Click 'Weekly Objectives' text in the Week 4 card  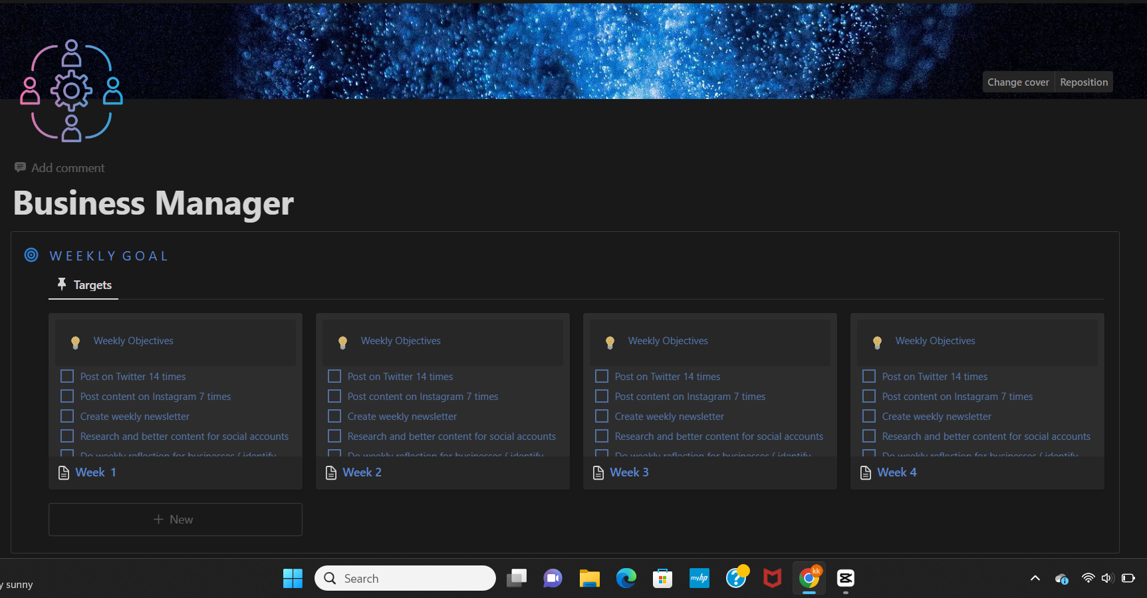pos(936,341)
